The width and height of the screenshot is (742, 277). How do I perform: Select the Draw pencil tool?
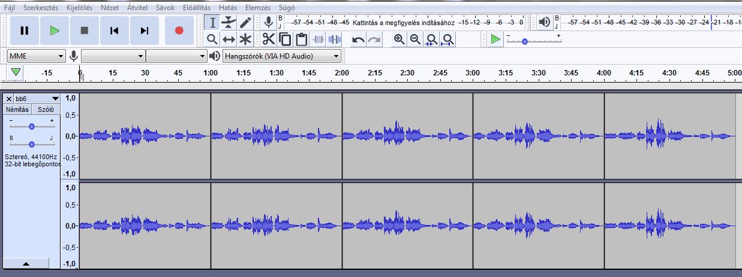245,23
